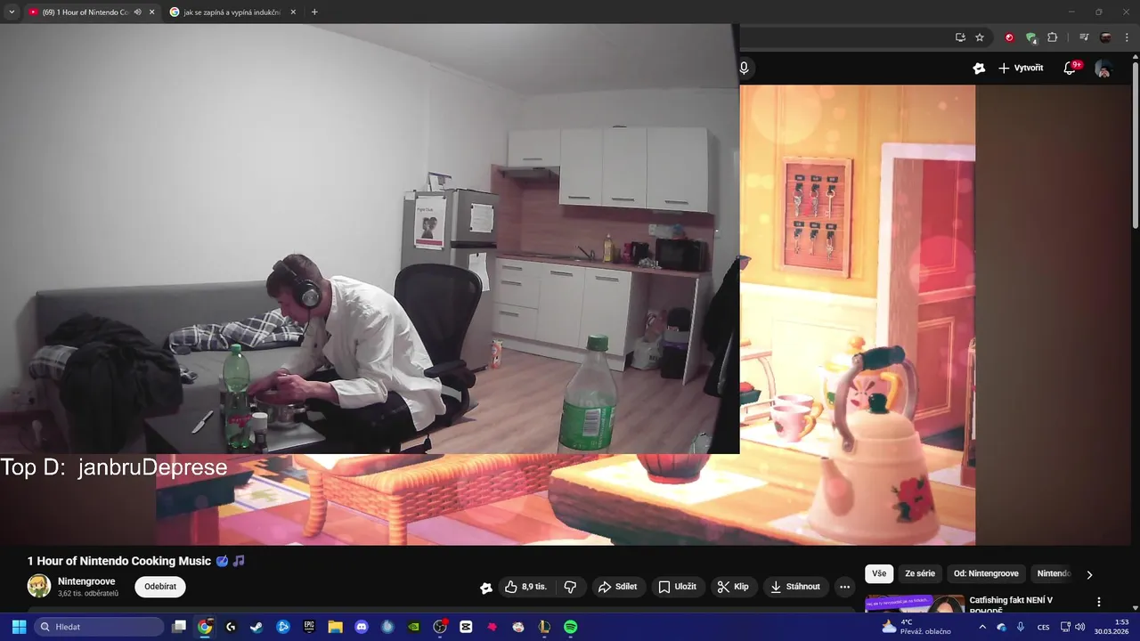This screenshot has width=1140, height=641.
Task: Open the YouTube account avatar menu
Action: [x=1103, y=69]
